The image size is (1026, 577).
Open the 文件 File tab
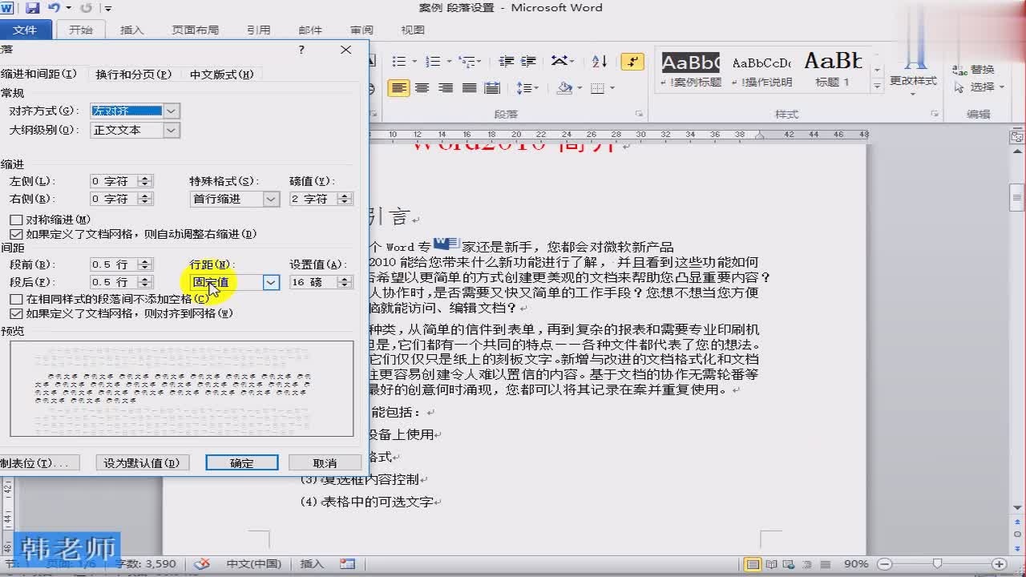coord(26,30)
